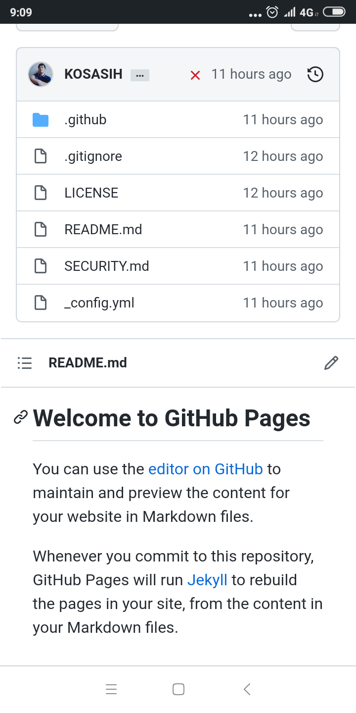The width and height of the screenshot is (356, 713).
Task: Open the SECURITY.md file
Action: point(107,266)
